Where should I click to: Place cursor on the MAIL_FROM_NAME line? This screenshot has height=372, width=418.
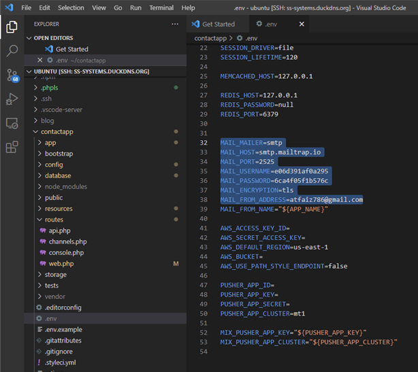click(x=274, y=209)
